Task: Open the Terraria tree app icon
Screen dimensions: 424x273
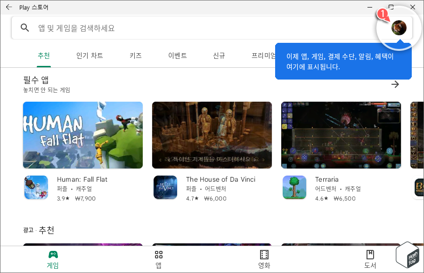Action: tap(294, 187)
